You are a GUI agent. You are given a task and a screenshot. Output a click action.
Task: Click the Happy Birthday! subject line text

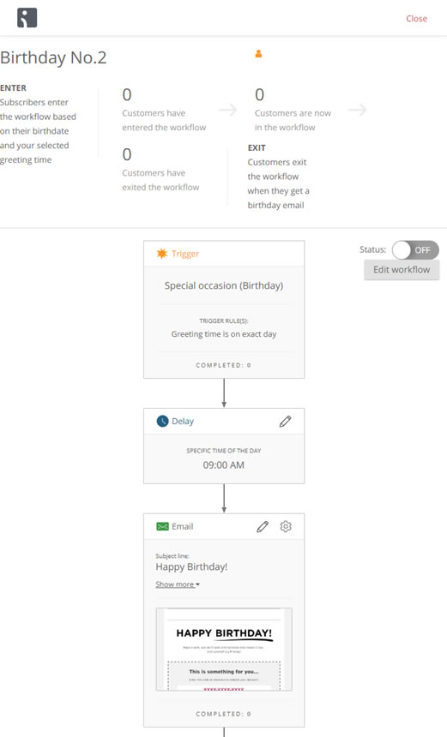(191, 566)
